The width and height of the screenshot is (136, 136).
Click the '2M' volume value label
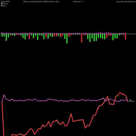coord(130,100)
